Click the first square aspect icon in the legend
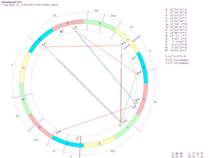The image size is (221, 158). click(x=173, y=153)
